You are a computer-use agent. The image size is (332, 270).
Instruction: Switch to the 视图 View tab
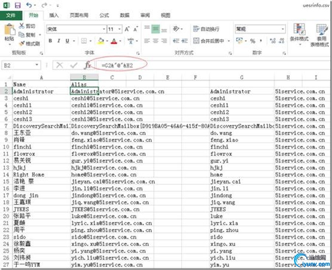[x=166, y=15]
